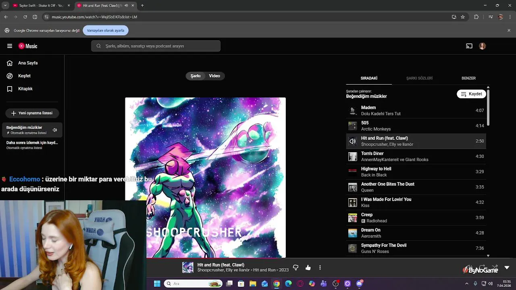Open a new Chrome tab
This screenshot has height=290, width=516.
[x=142, y=6]
